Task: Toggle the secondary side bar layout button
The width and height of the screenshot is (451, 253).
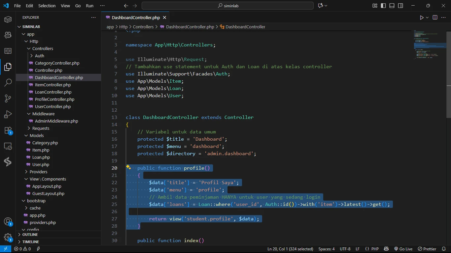Action: pyautogui.click(x=400, y=6)
